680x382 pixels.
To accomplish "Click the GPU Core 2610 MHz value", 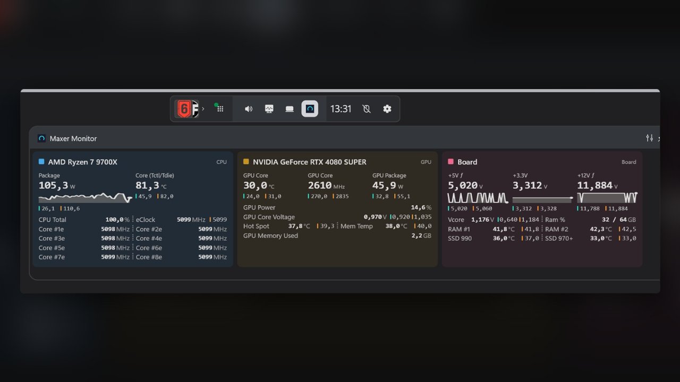I will (x=326, y=186).
